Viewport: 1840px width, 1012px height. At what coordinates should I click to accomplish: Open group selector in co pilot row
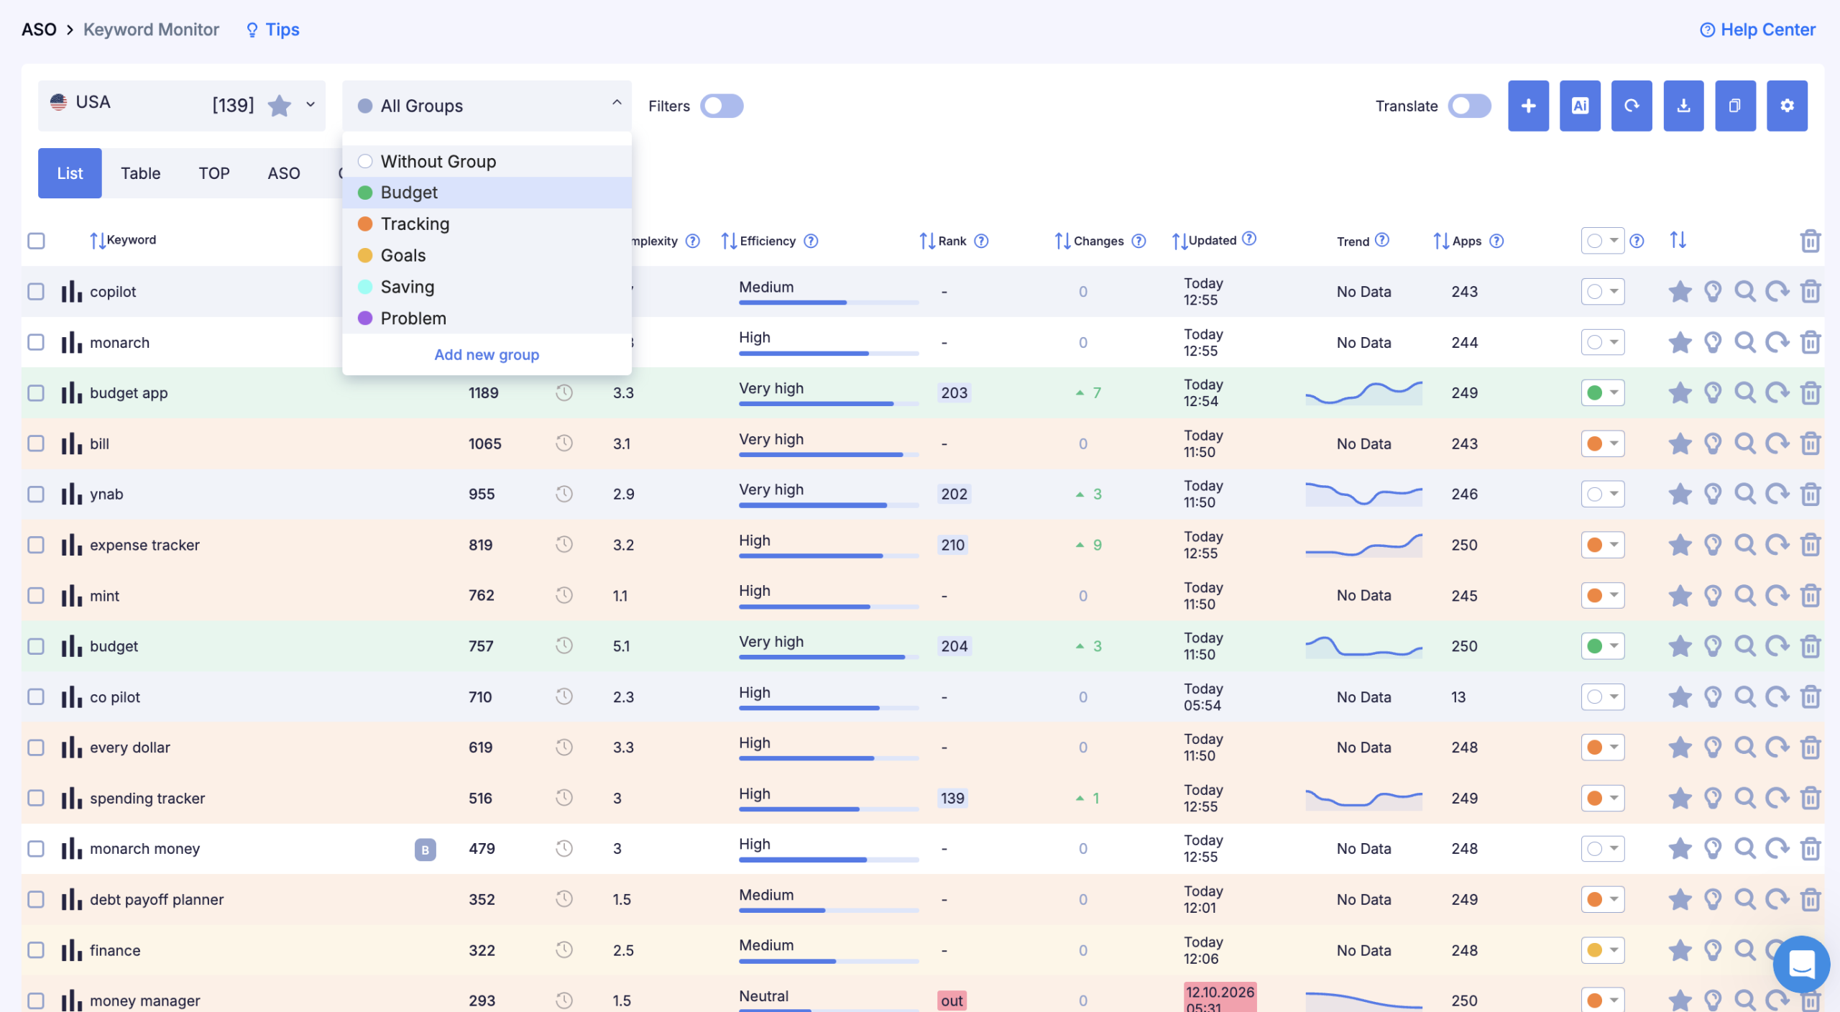tap(1602, 696)
